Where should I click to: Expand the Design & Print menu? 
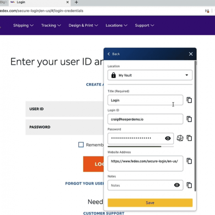[x=83, y=25]
